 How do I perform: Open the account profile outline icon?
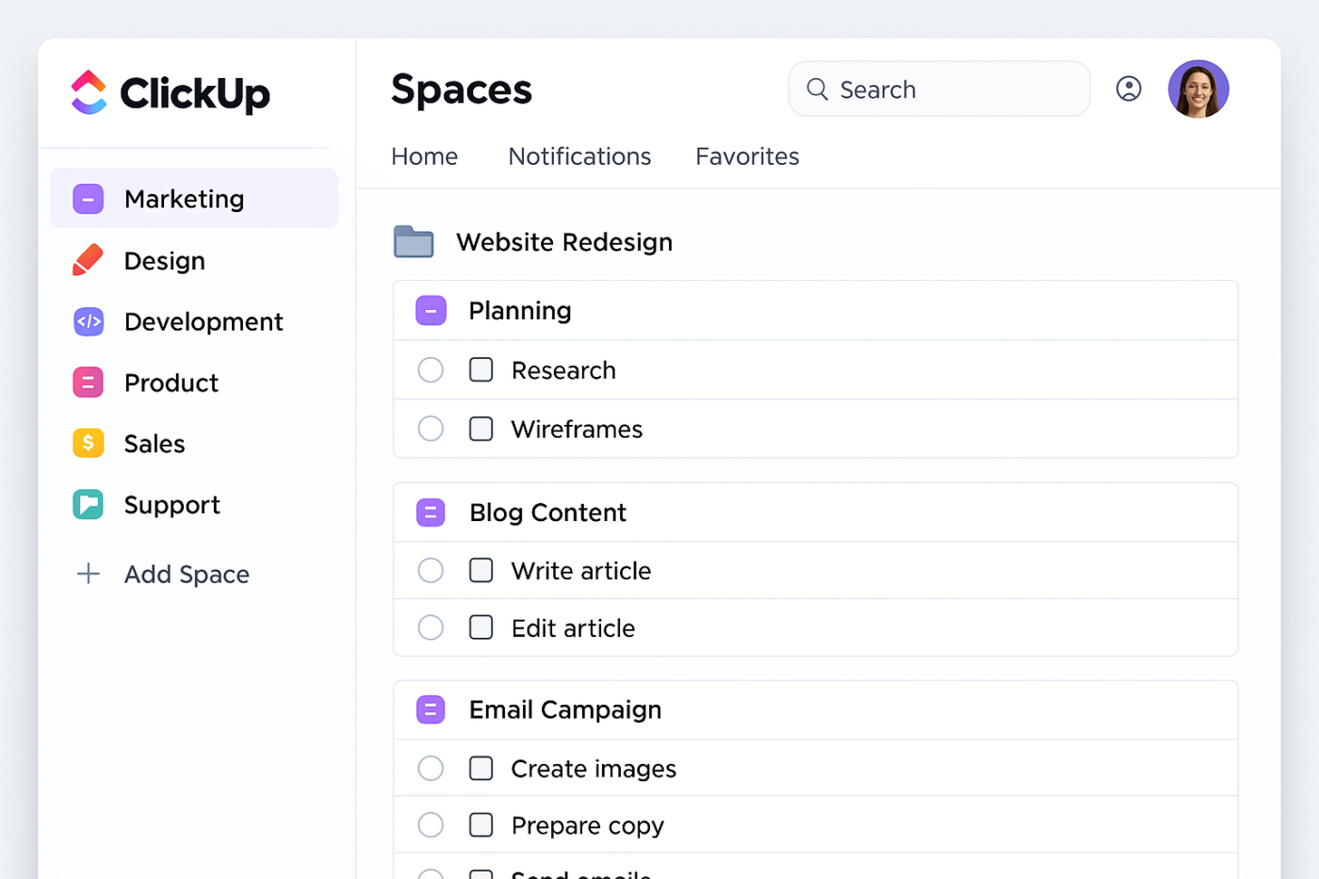(x=1128, y=89)
